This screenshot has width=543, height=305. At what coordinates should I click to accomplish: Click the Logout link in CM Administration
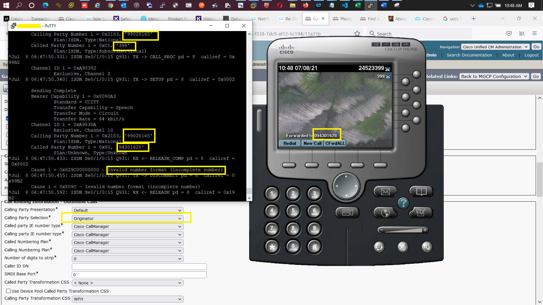pyautogui.click(x=531, y=55)
